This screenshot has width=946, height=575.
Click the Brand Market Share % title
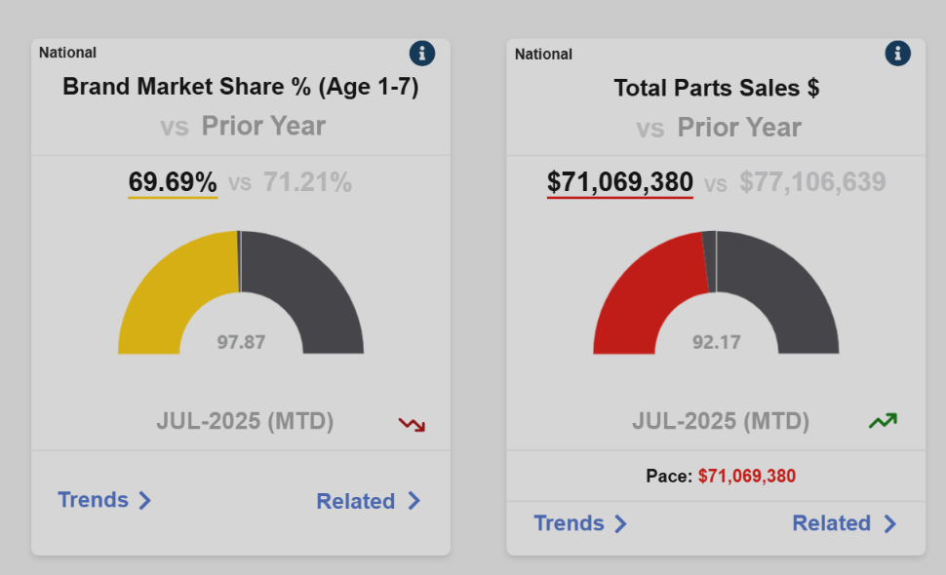[x=241, y=87]
